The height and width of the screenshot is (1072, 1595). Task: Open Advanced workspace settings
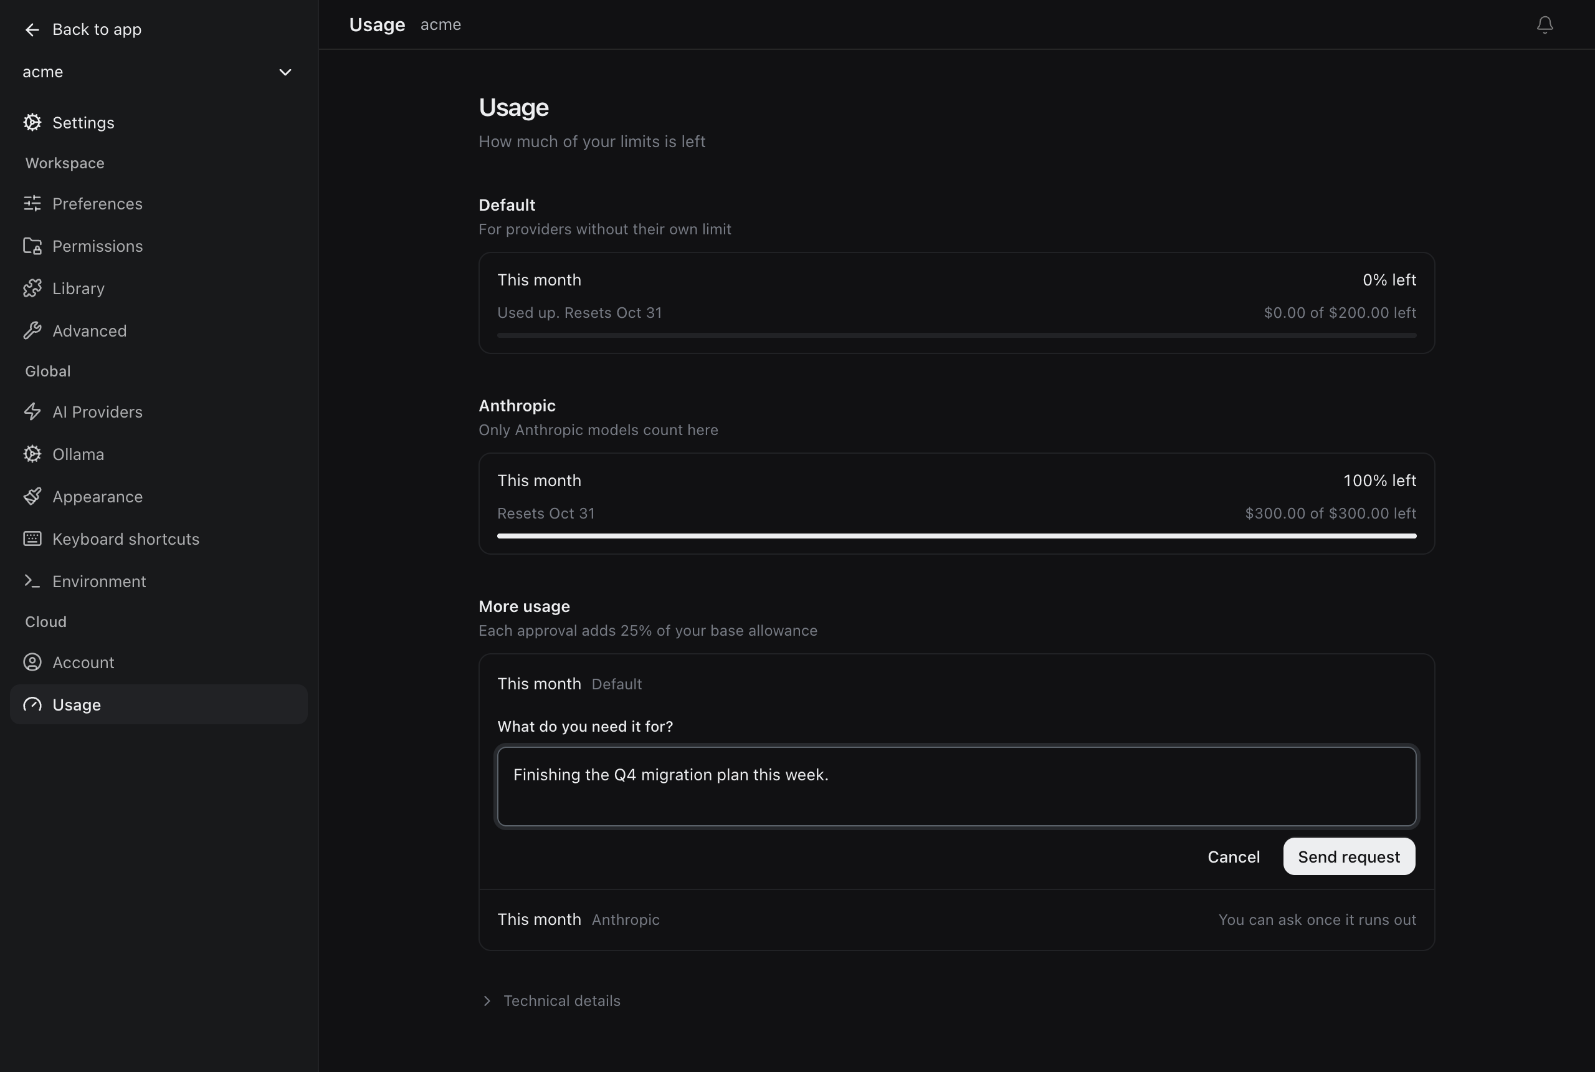(x=158, y=331)
